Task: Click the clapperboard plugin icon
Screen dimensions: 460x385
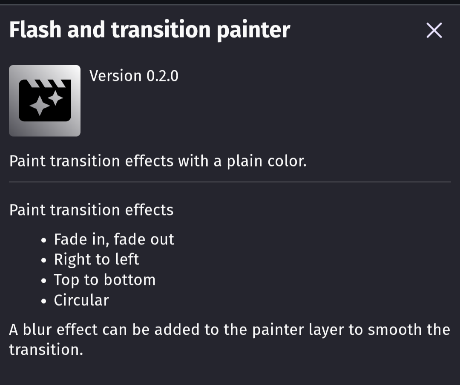Action: (45, 101)
